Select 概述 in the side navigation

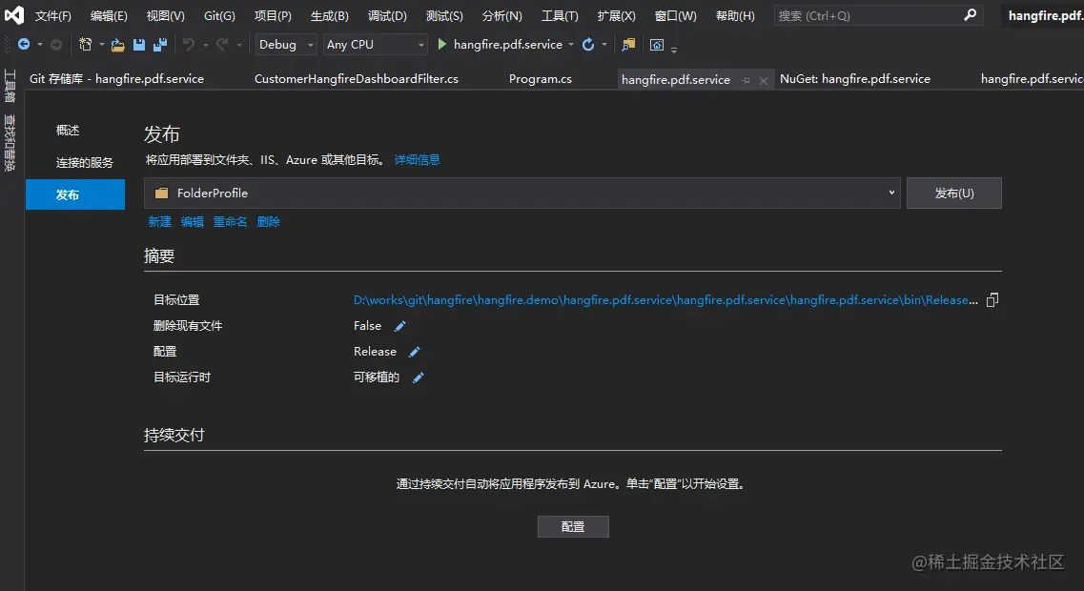68,130
